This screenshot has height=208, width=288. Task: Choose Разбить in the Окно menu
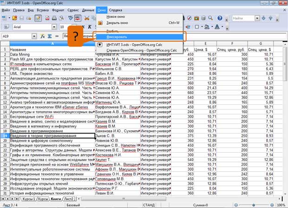tap(140, 31)
